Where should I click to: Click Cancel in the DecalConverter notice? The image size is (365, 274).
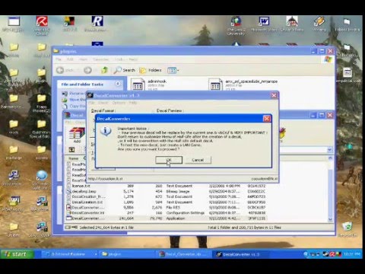198,160
